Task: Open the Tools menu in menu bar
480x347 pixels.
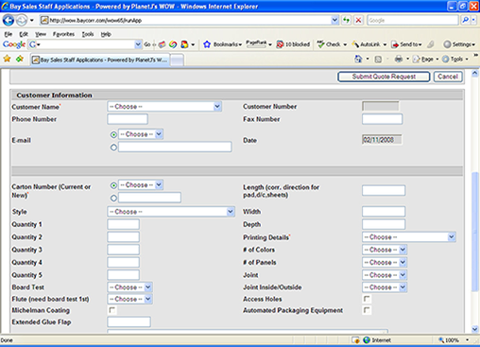Action: tap(88, 34)
